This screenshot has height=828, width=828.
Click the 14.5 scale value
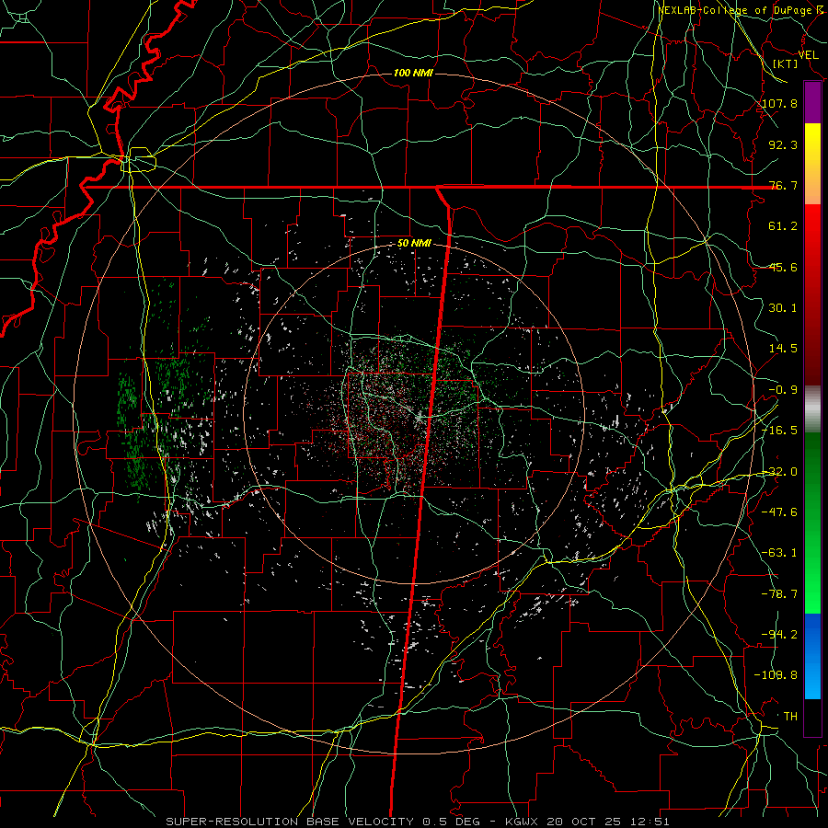(x=783, y=349)
